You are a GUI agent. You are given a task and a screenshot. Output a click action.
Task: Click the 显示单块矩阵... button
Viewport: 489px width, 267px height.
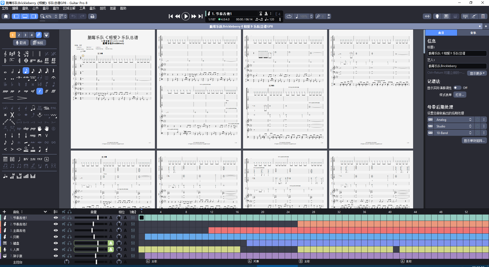474,141
